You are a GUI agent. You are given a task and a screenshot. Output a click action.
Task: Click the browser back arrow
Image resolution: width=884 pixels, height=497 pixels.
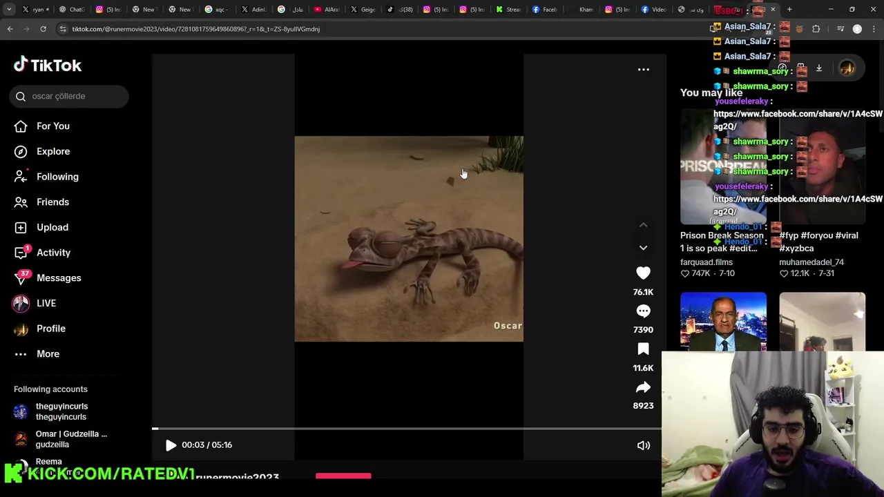pyautogui.click(x=10, y=29)
